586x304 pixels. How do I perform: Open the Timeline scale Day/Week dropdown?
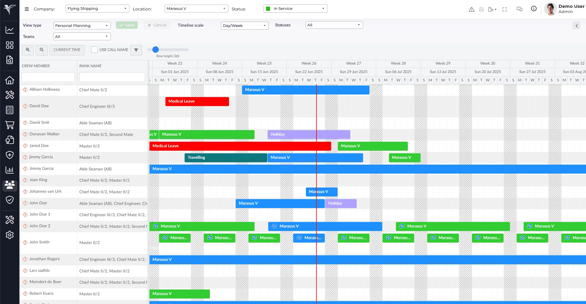coord(244,26)
